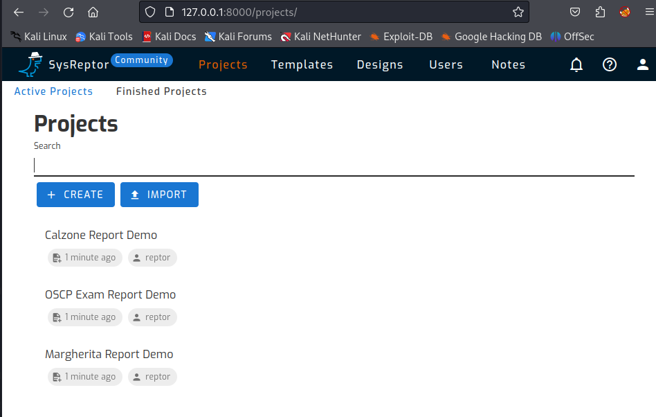Open the user account icon
This screenshot has height=417, width=656.
[x=642, y=64]
